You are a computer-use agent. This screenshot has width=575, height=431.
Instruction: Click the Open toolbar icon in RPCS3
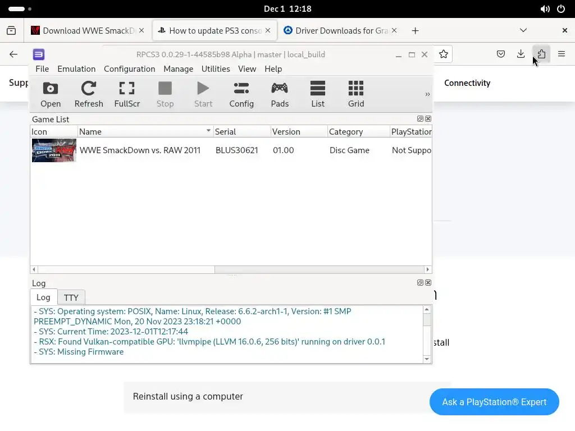(50, 94)
